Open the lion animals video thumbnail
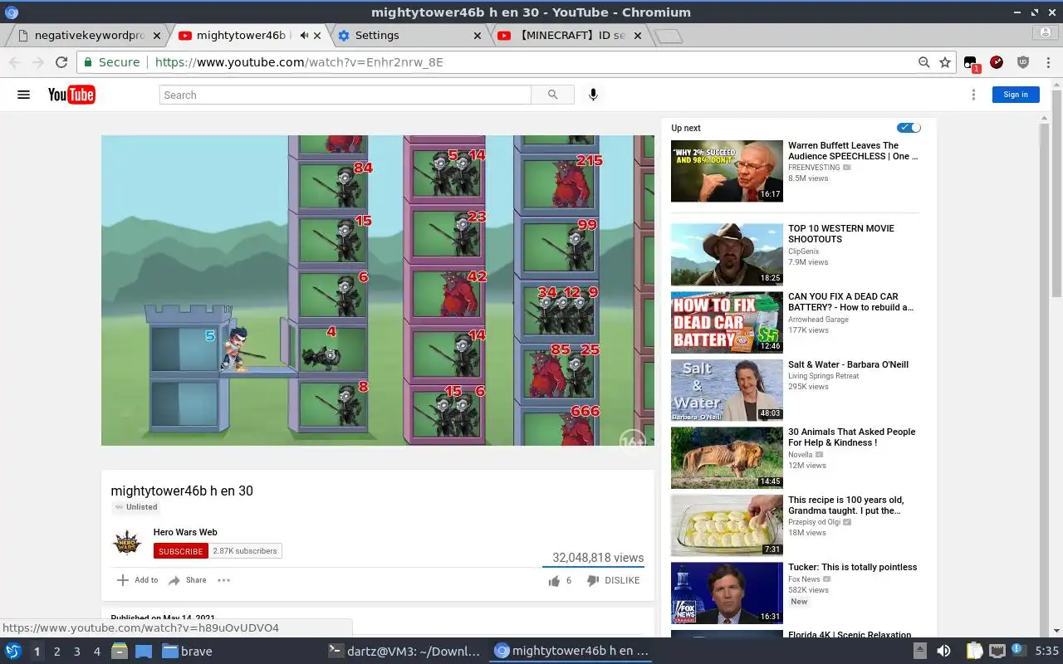This screenshot has width=1063, height=664. 727,458
